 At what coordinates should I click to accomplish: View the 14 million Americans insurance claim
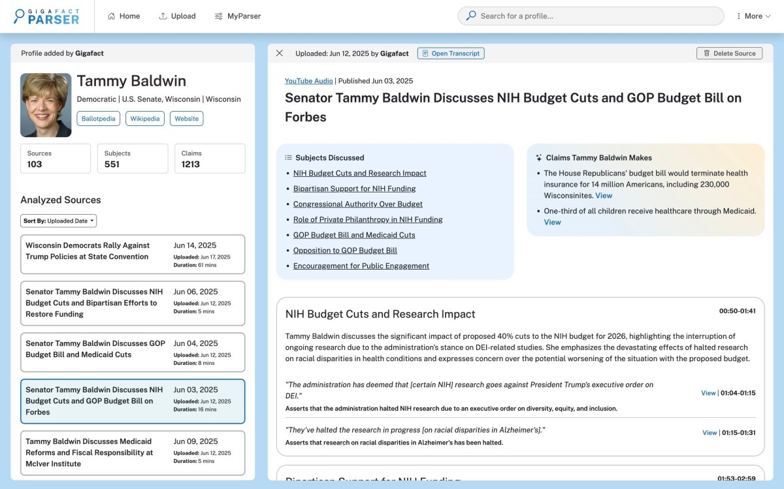coord(604,195)
